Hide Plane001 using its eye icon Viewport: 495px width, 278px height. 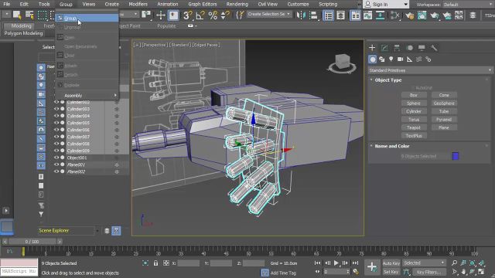click(56, 164)
